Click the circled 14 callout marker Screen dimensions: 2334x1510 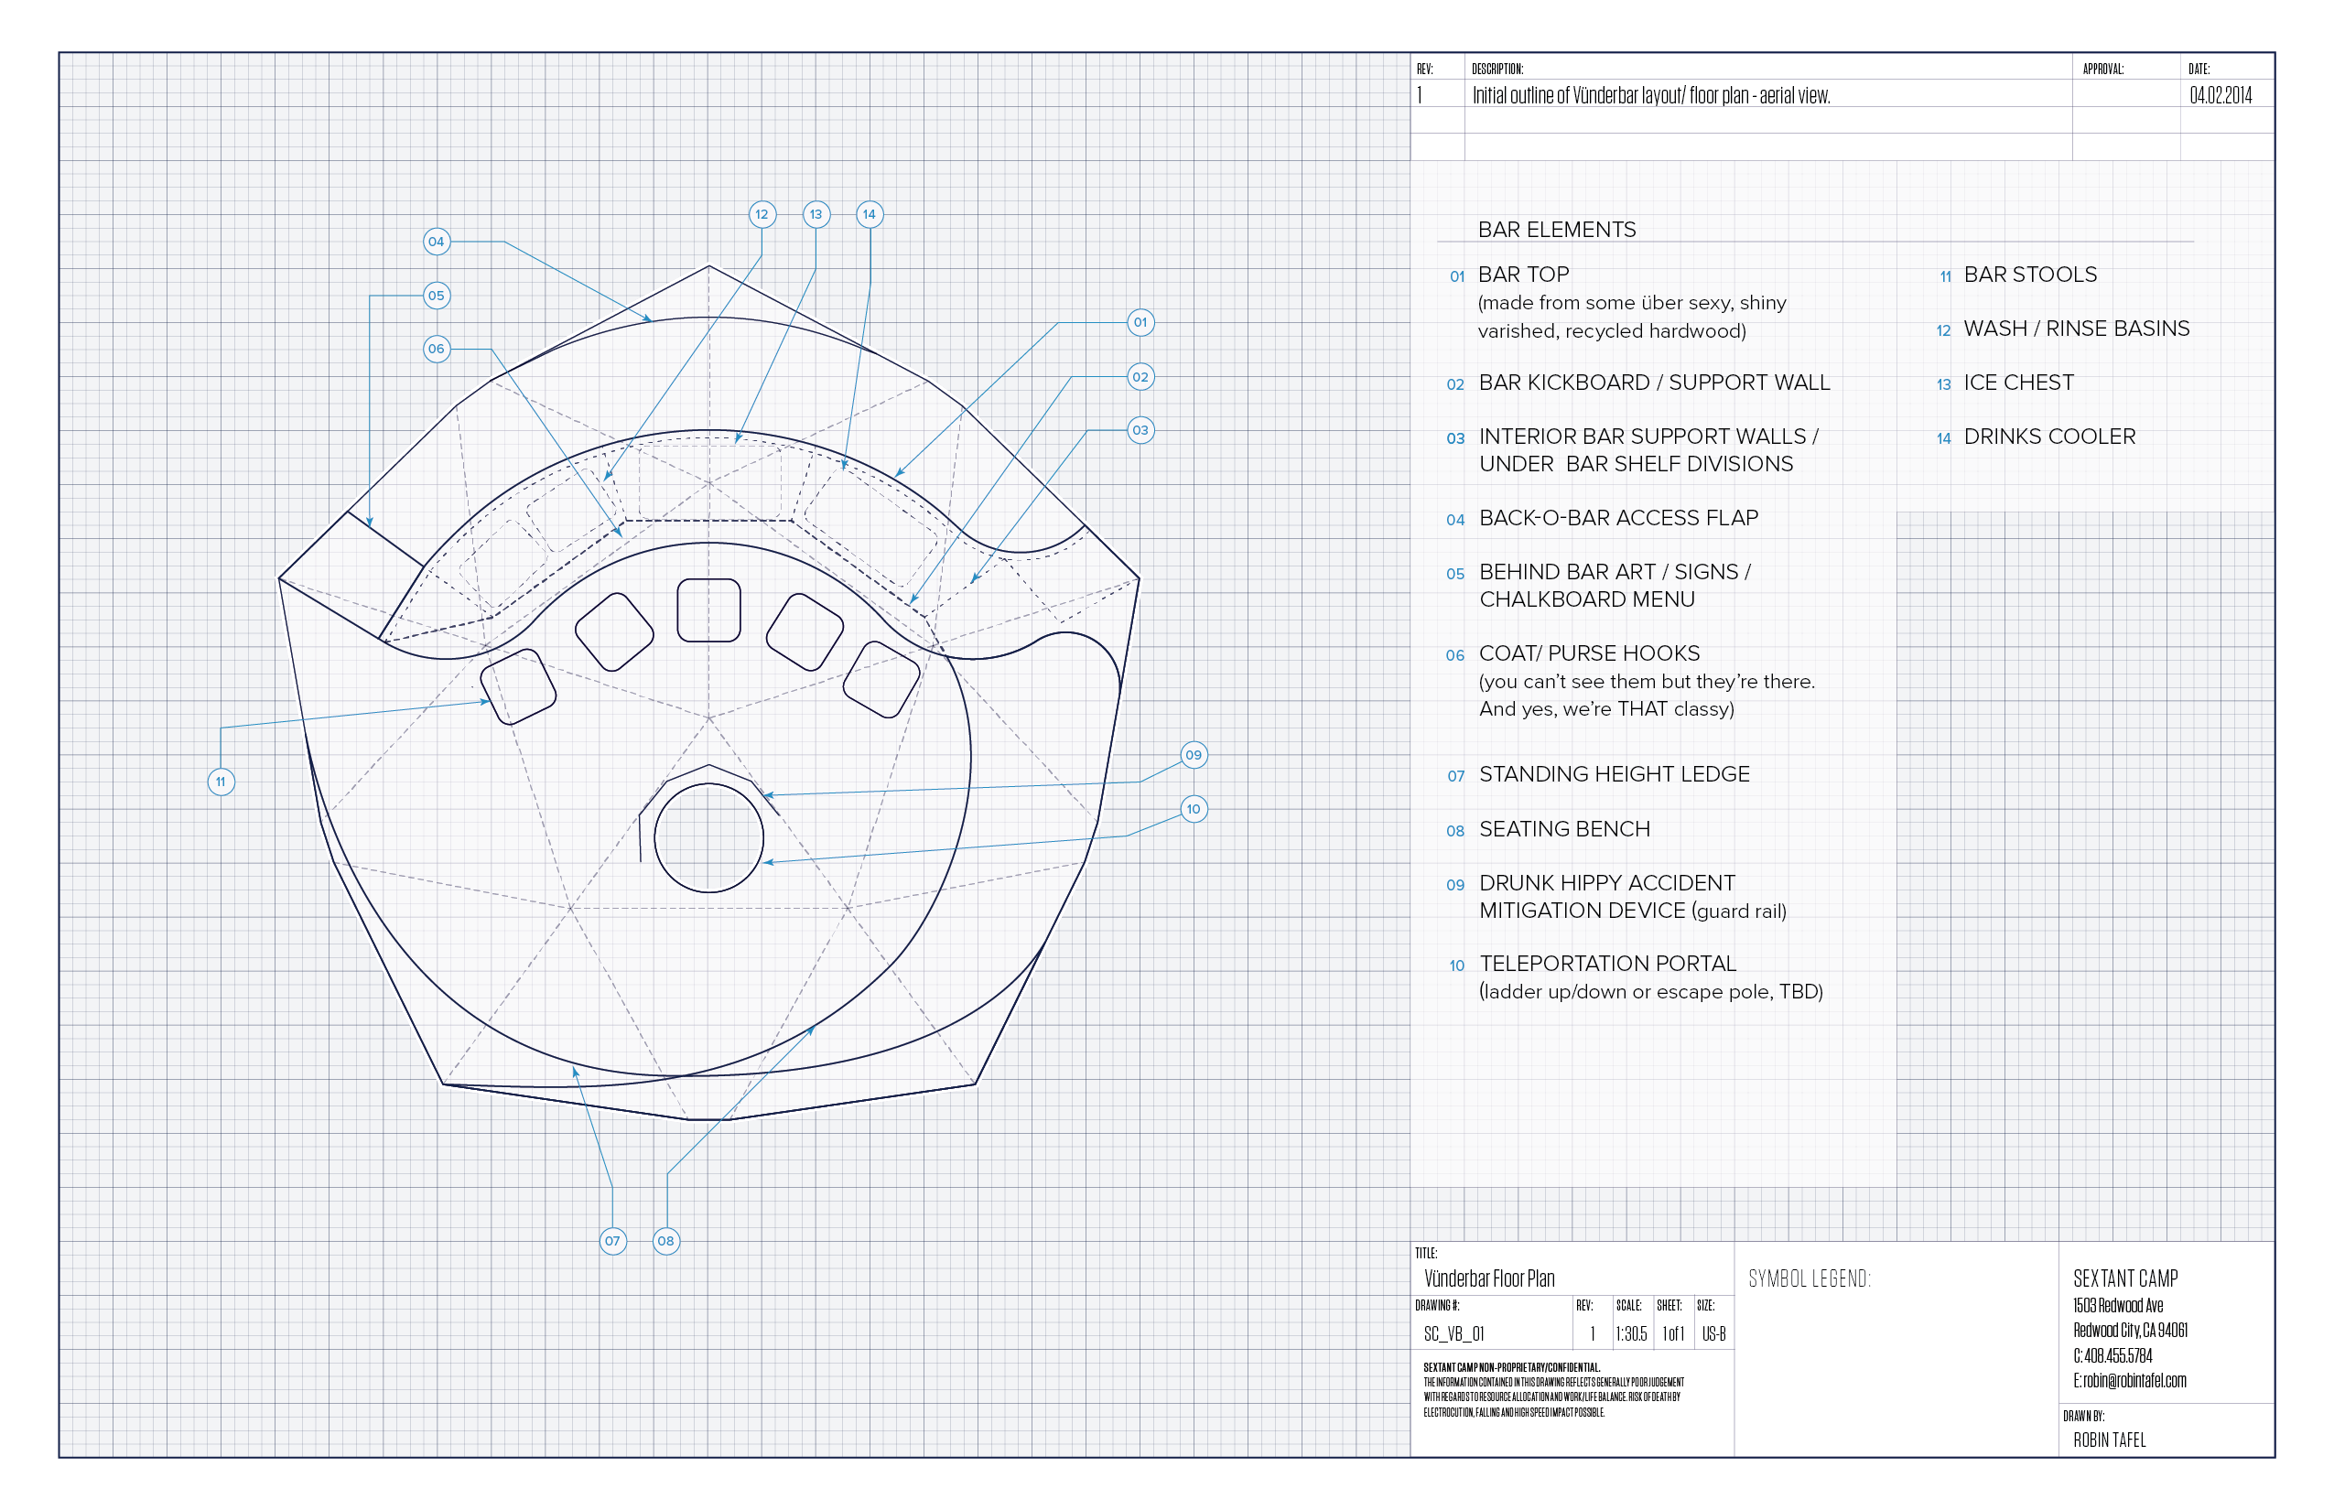869,215
